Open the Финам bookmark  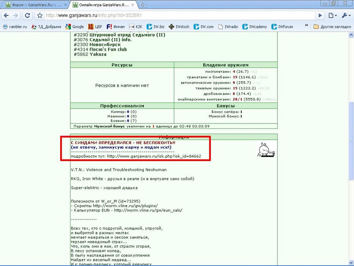pyautogui.click(x=116, y=27)
